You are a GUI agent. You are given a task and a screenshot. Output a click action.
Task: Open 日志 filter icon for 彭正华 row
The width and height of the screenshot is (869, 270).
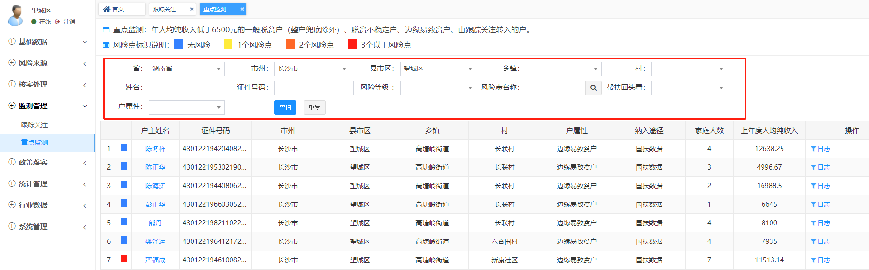point(813,205)
